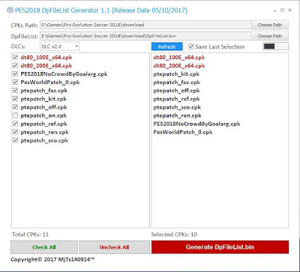Select ptepatch_off.cpk in right list
Screen dimensions: 300x272
[x=176, y=91]
